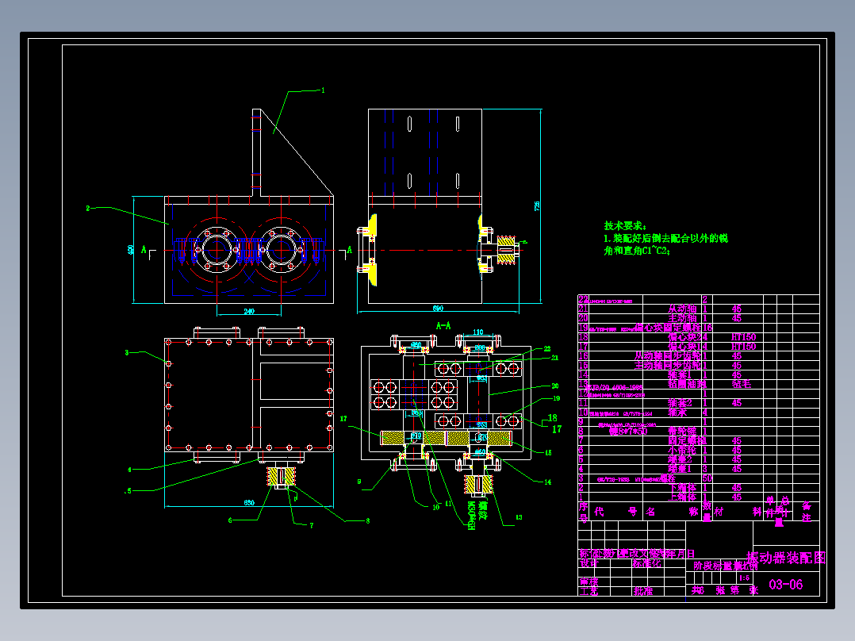Click the 毡毛 material cell

[x=741, y=384]
